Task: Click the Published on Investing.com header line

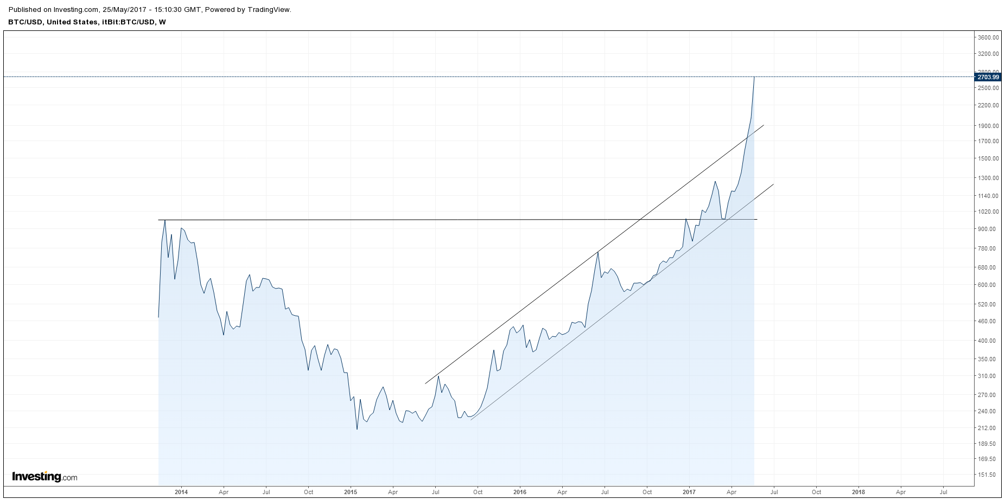Action: click(149, 10)
